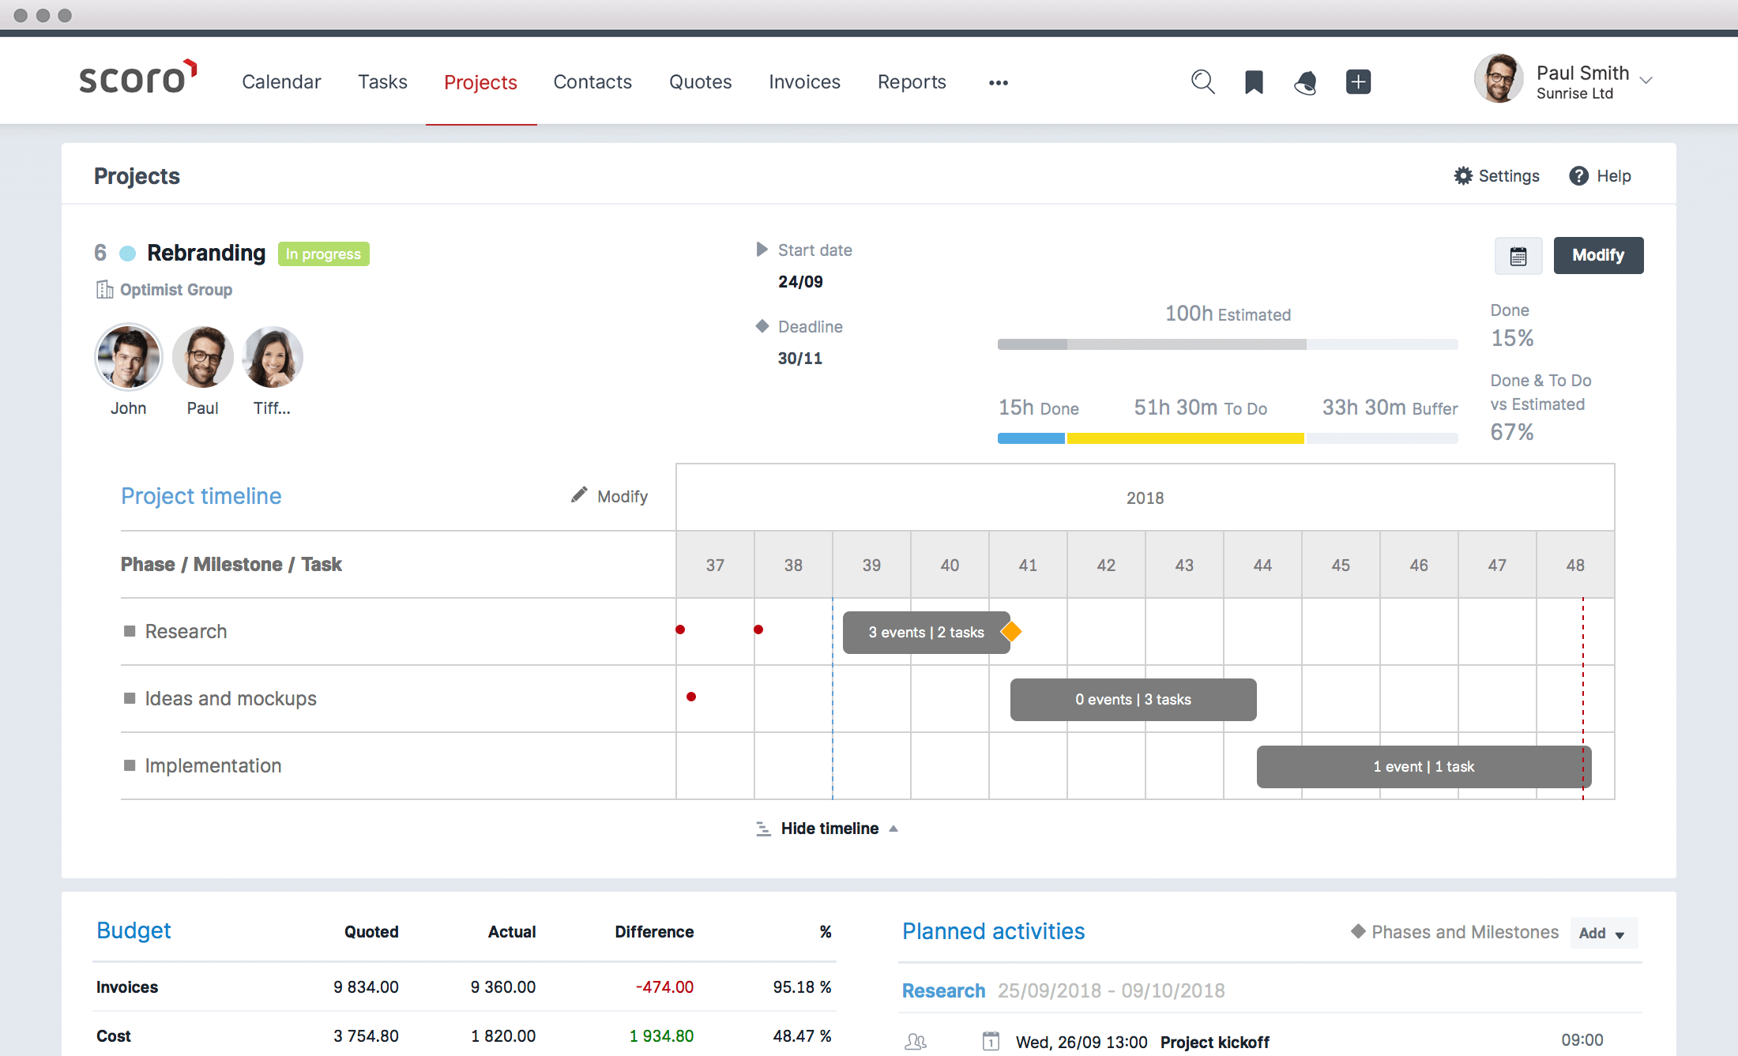
Task: Click the bookmark icon in header
Action: coord(1254,82)
